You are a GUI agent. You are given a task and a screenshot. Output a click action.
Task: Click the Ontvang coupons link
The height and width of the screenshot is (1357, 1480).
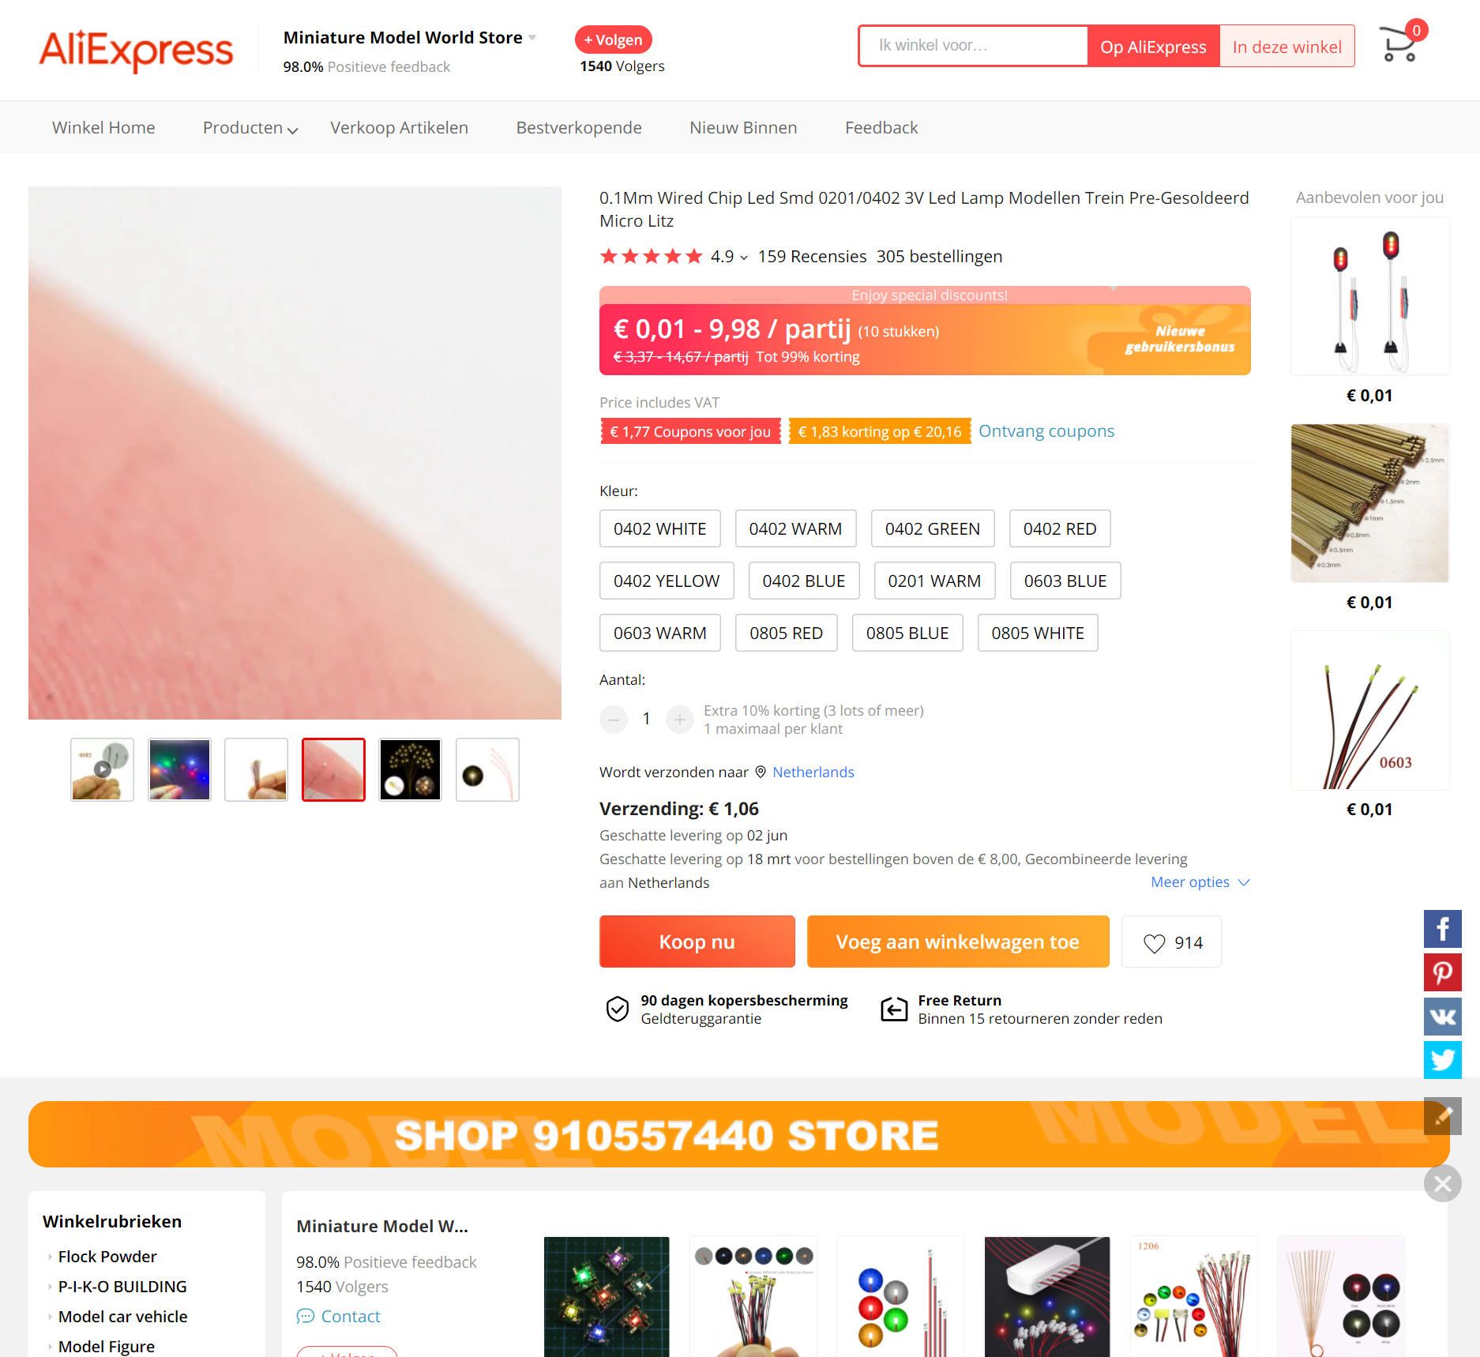(1046, 431)
